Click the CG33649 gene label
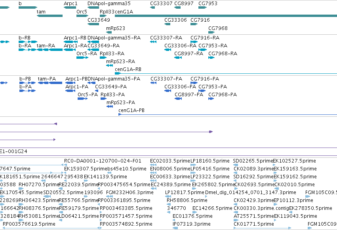 99,20
